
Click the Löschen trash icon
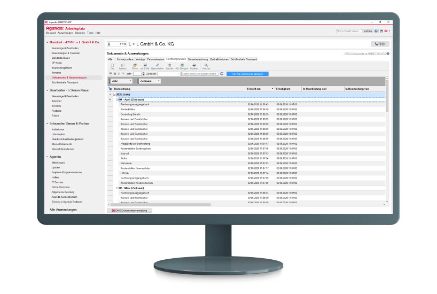click(169, 65)
